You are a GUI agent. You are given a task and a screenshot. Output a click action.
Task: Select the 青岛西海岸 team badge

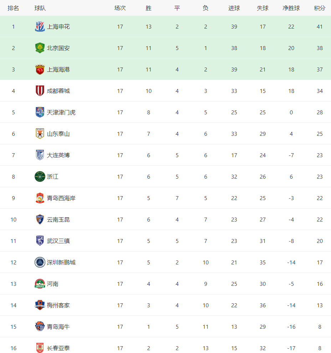40,198
